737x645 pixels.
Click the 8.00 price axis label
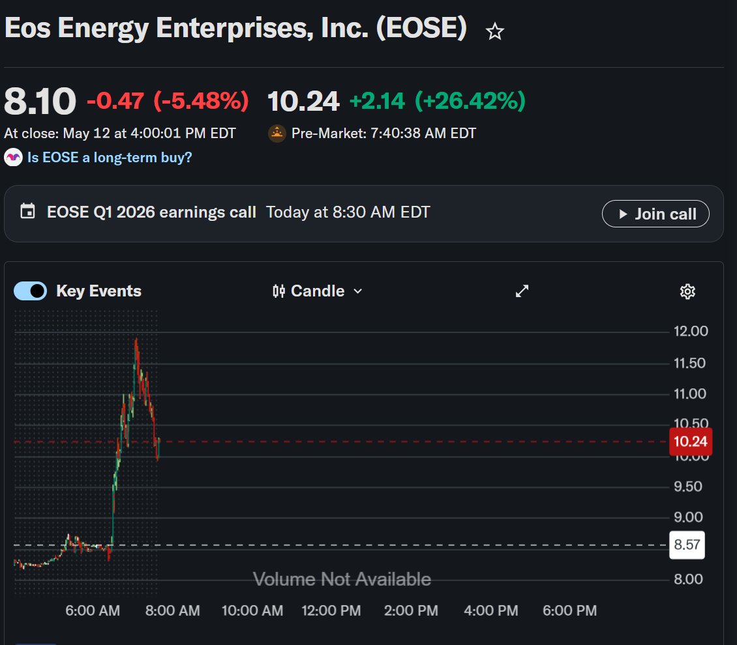click(x=688, y=579)
